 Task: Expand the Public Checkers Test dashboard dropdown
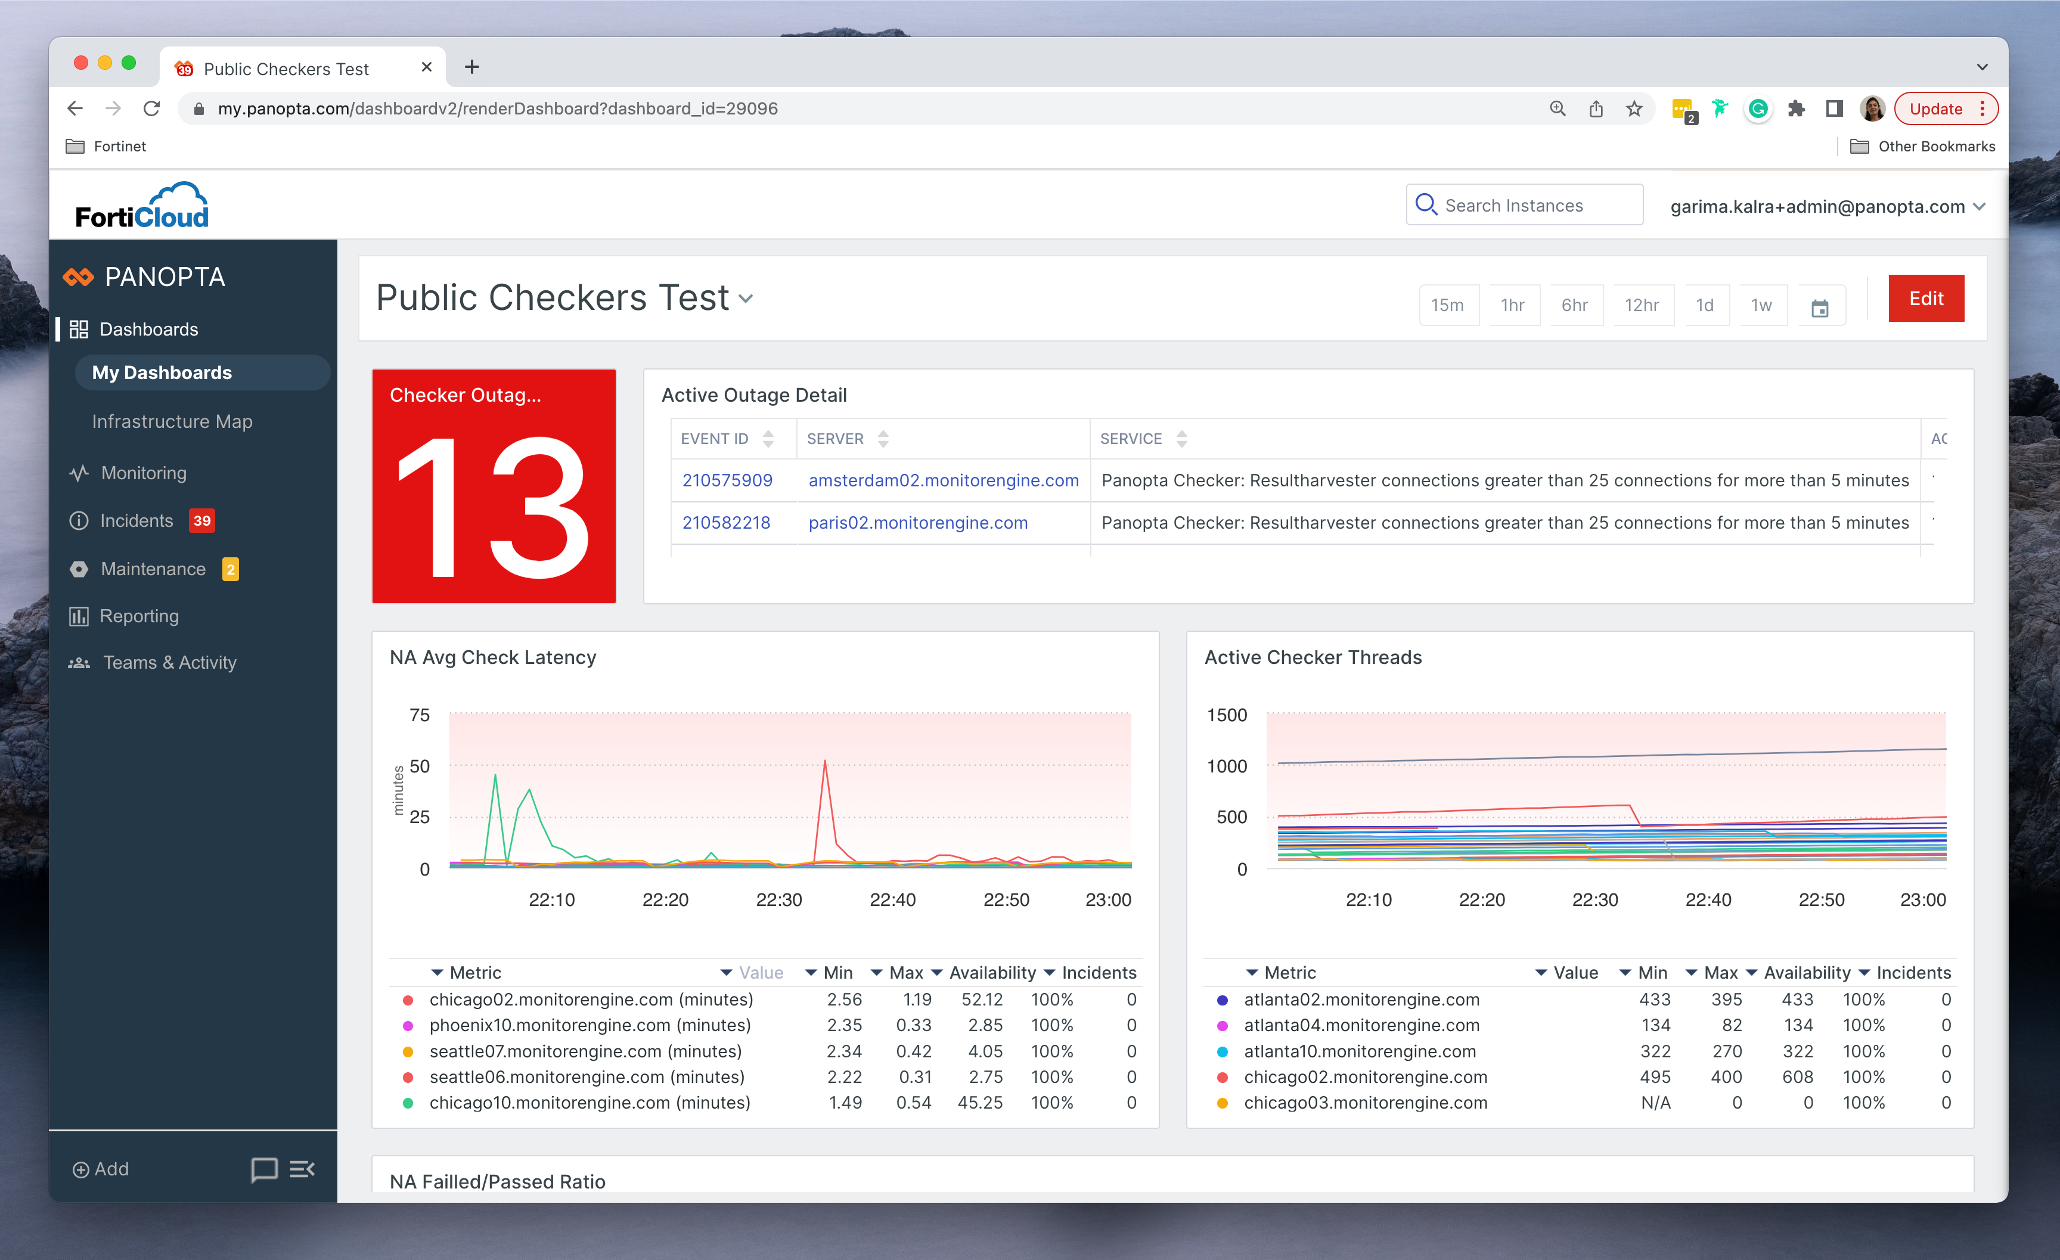[746, 299]
